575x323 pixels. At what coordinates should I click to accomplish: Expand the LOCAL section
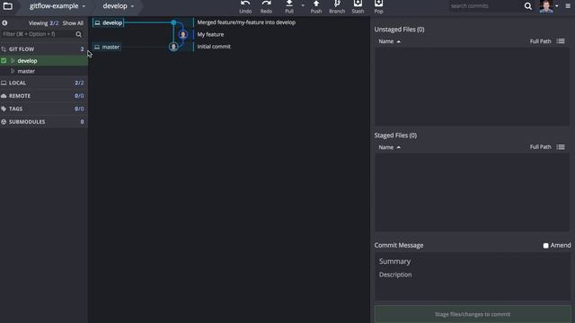(44, 83)
